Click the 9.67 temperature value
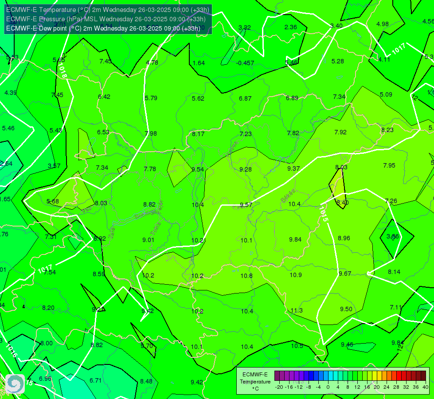This screenshot has width=434, height=399. (x=345, y=274)
